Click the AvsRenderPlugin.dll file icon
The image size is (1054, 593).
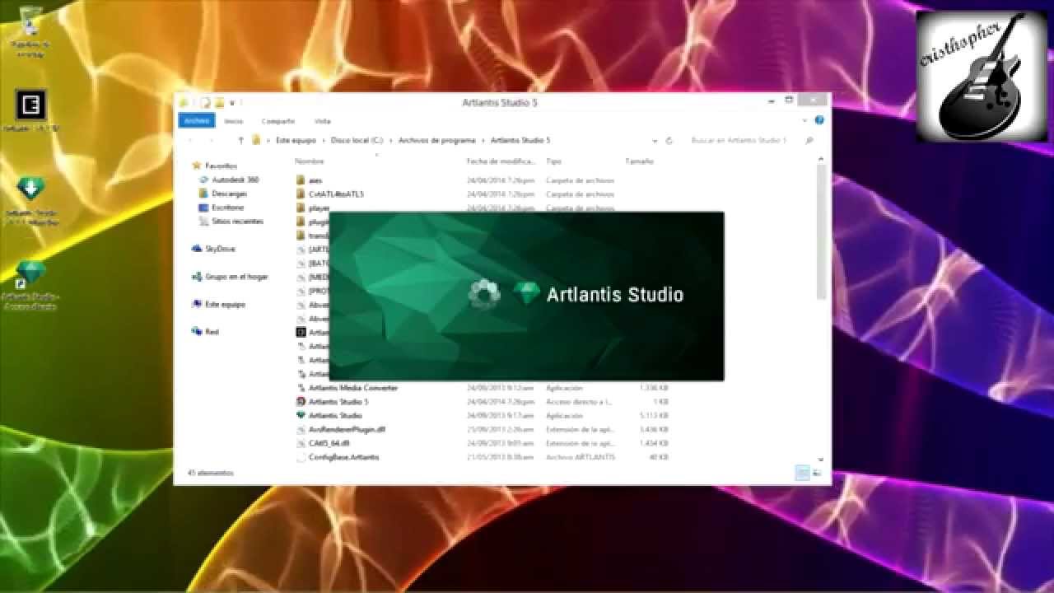pyautogui.click(x=301, y=429)
